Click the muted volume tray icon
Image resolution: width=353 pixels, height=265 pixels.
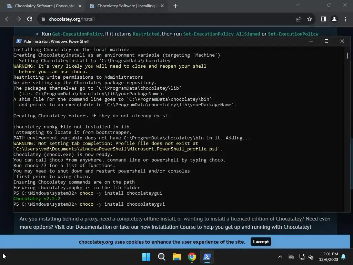[311, 257]
